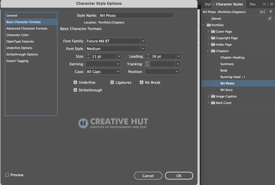Open the Case dropdown showing All Caps
The width and height of the screenshot is (275, 185).
pyautogui.click(x=103, y=71)
